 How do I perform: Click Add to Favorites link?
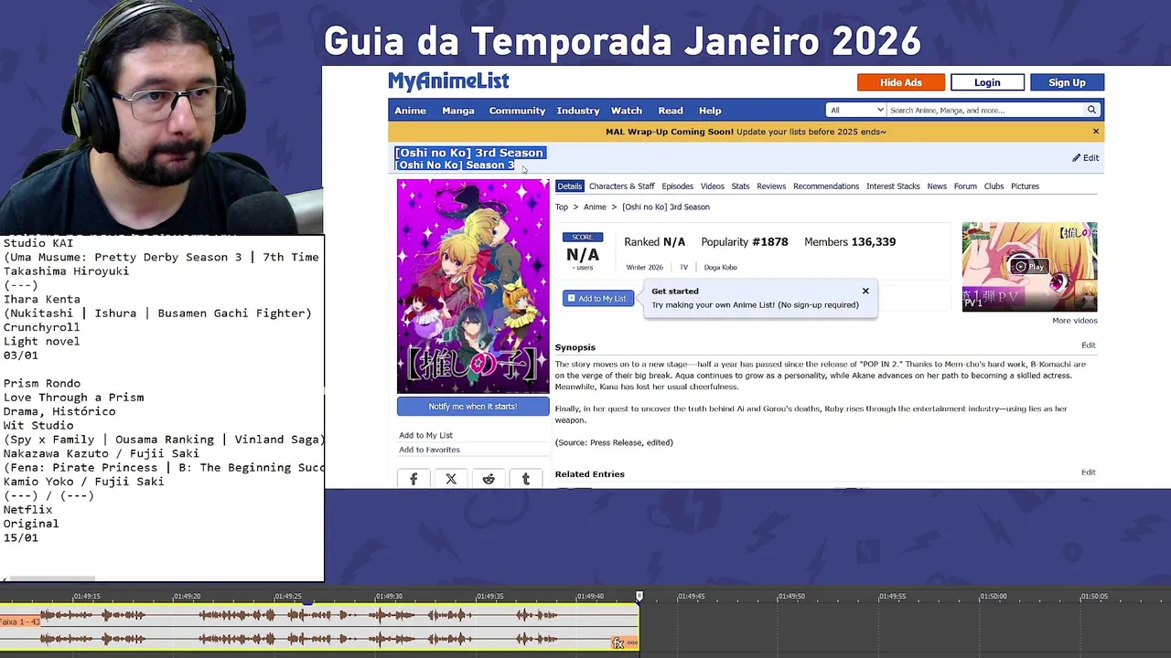(x=429, y=450)
